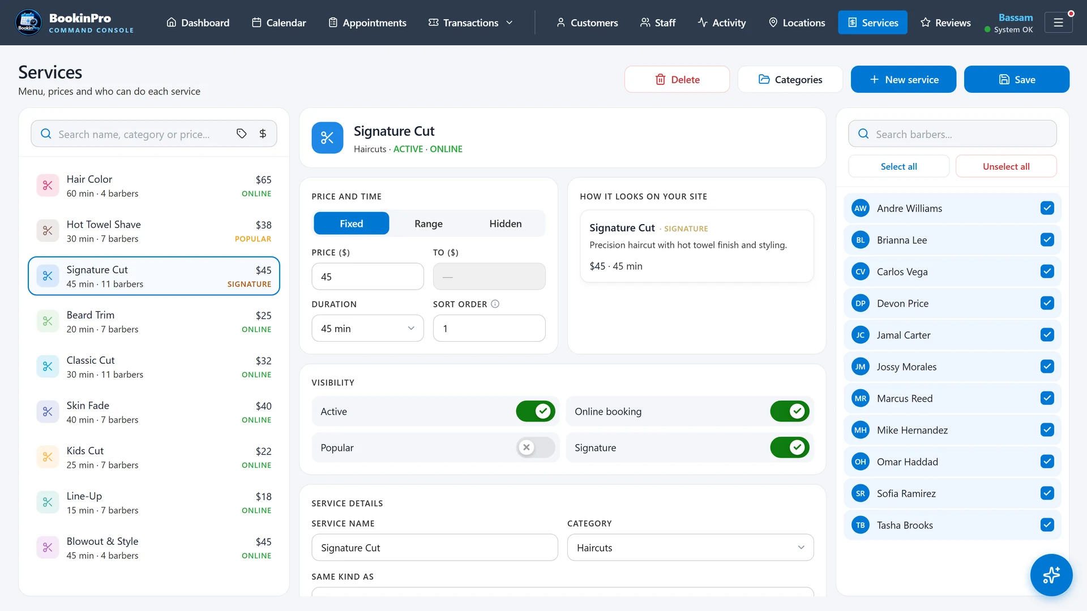Click the Andre Williams AW avatar
The height and width of the screenshot is (611, 1087).
(x=861, y=208)
